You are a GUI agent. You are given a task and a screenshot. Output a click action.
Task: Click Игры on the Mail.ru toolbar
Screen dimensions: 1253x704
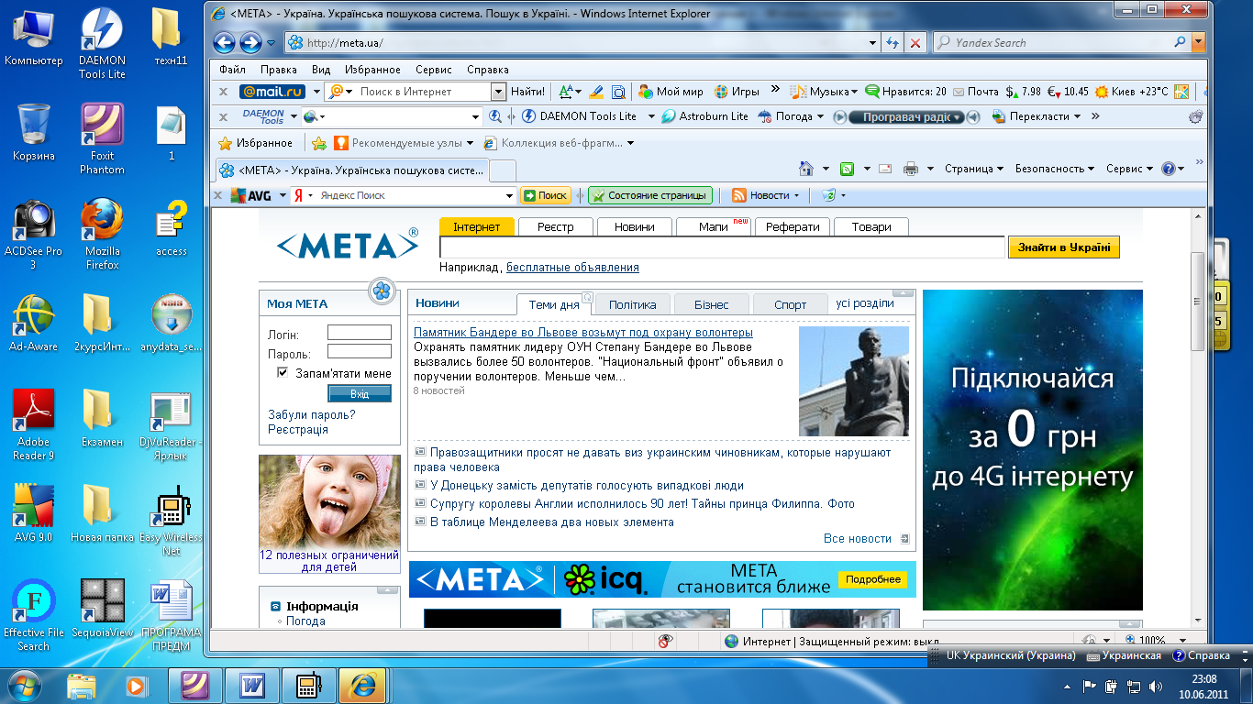737,92
